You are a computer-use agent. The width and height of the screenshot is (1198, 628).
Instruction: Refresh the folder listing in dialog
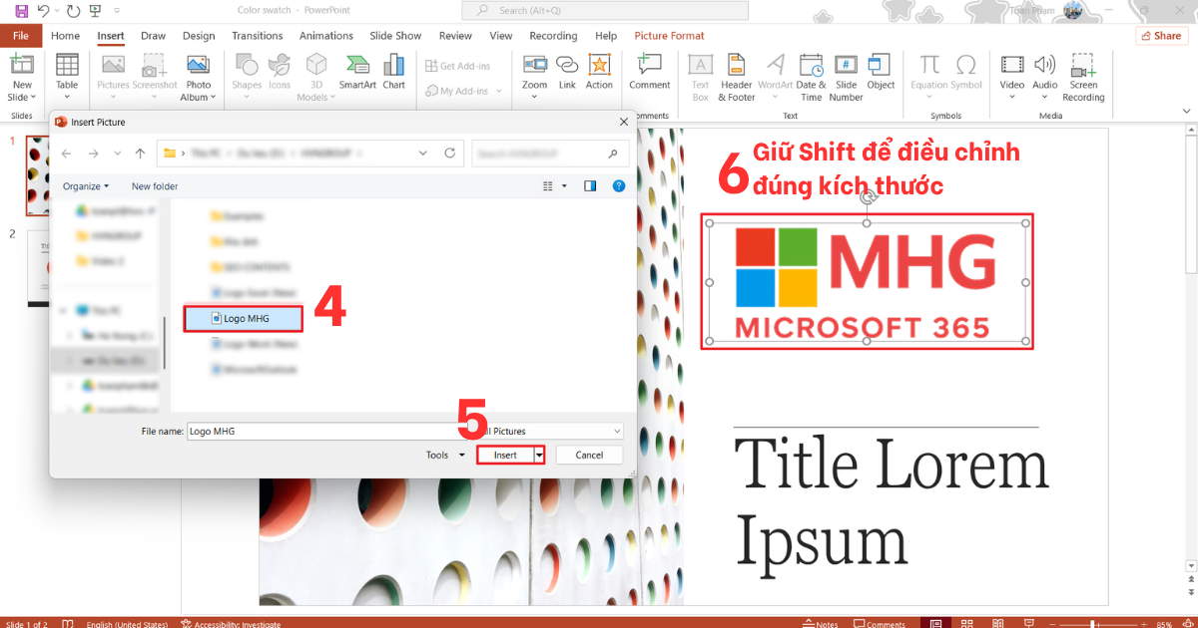tap(450, 154)
